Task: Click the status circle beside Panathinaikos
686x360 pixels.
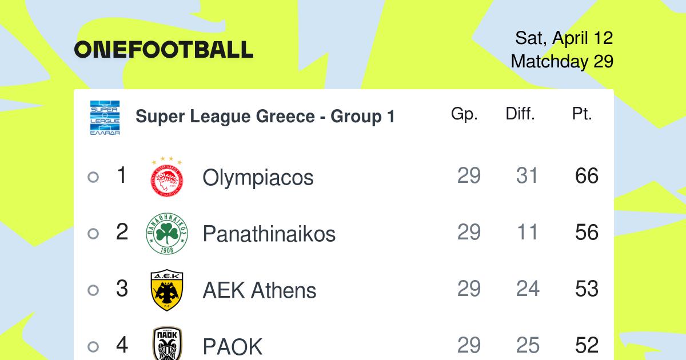Action: point(93,234)
